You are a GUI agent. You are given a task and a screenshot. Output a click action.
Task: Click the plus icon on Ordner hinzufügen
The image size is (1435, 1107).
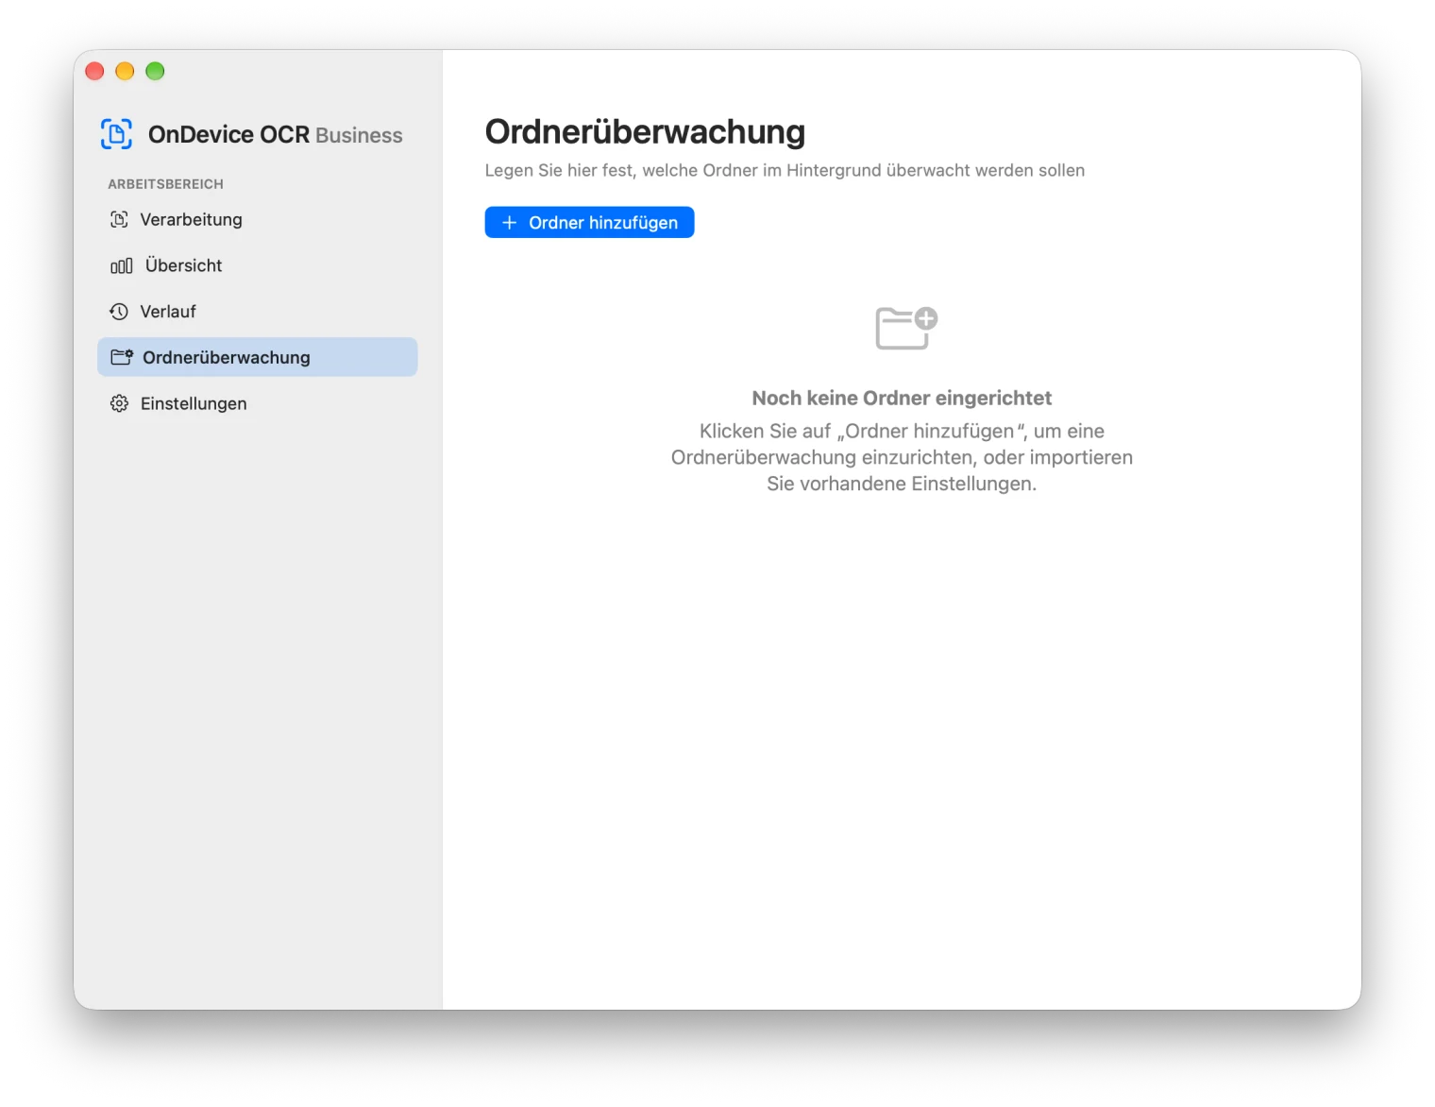coord(510,223)
